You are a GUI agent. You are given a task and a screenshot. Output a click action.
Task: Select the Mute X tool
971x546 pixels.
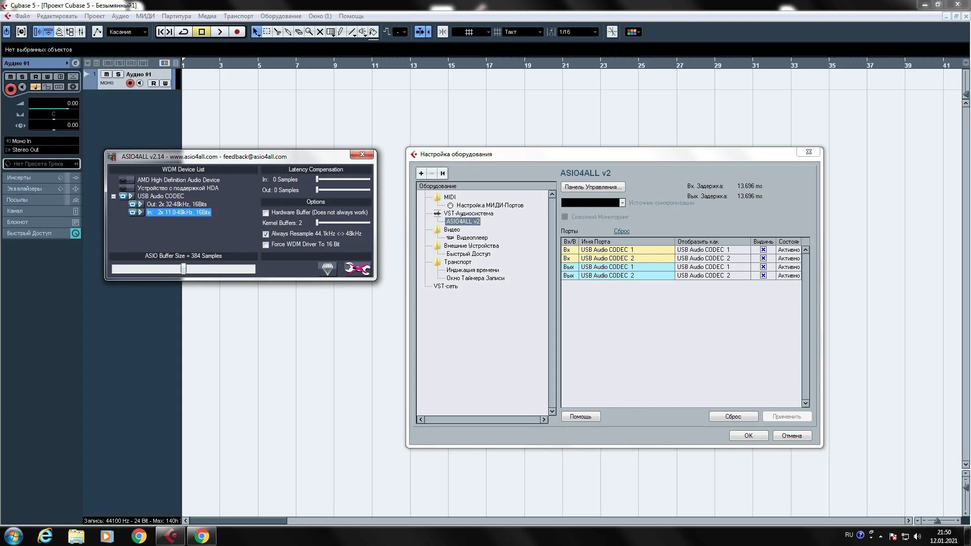click(320, 32)
